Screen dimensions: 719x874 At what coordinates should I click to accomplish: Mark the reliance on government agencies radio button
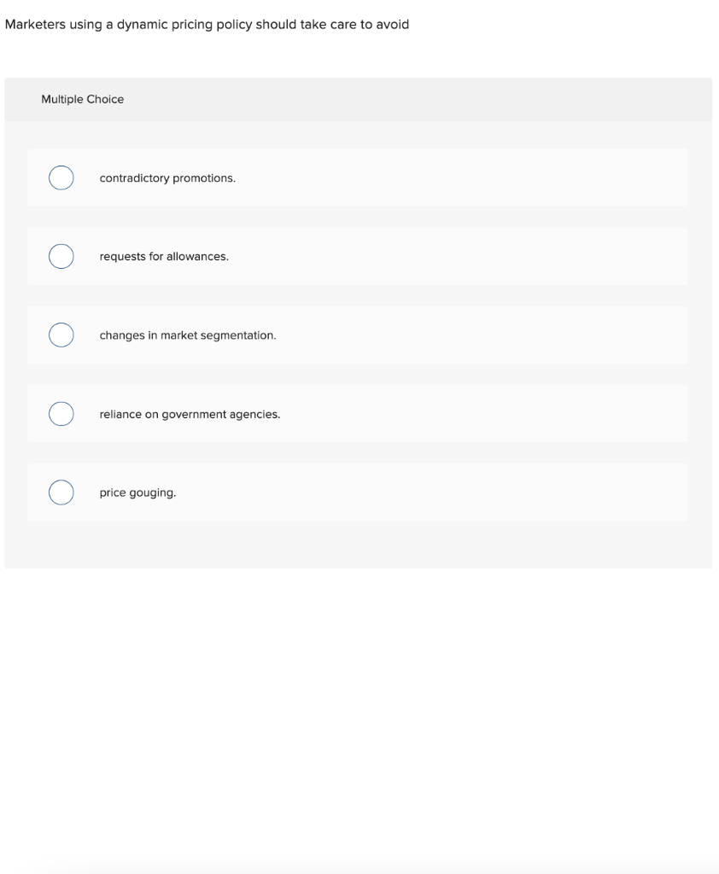tap(61, 414)
